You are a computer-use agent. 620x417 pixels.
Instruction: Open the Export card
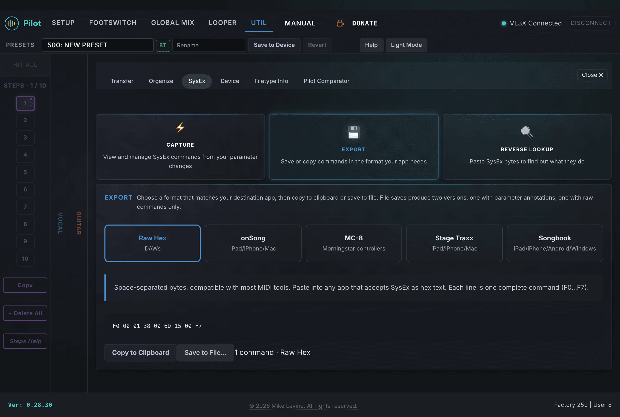click(x=354, y=147)
